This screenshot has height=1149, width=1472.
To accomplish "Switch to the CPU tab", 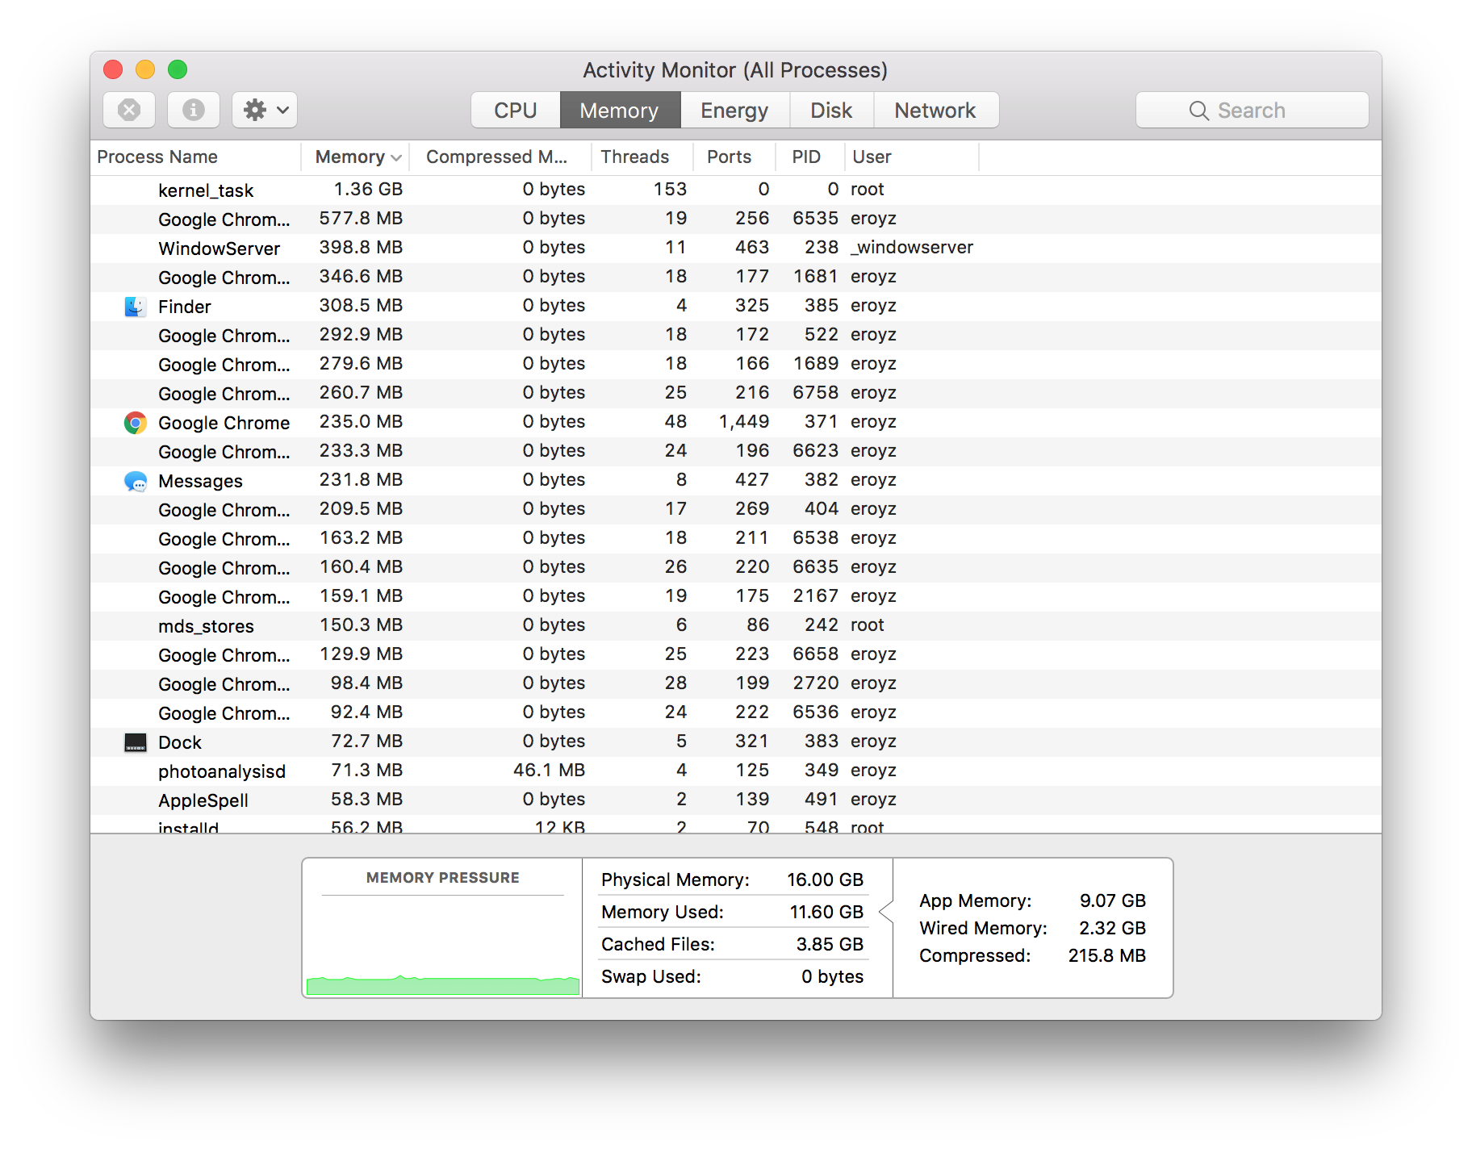I will [x=516, y=110].
